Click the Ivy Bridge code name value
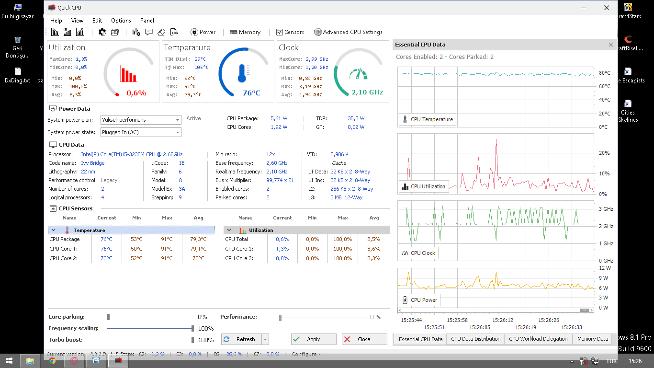Viewport: 654px width, 368px height. pos(92,163)
